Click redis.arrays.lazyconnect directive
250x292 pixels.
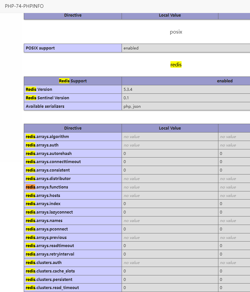coord(49,212)
